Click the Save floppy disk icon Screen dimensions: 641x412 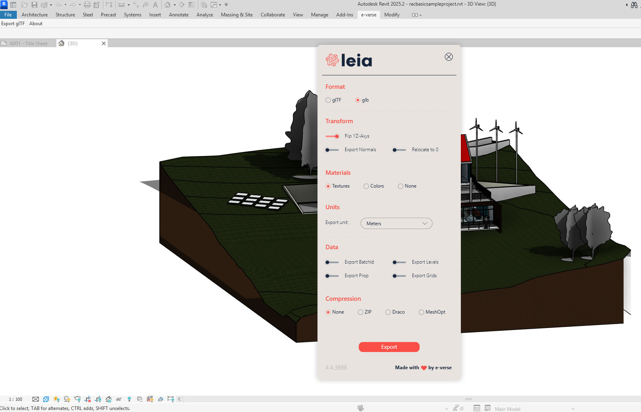point(34,5)
